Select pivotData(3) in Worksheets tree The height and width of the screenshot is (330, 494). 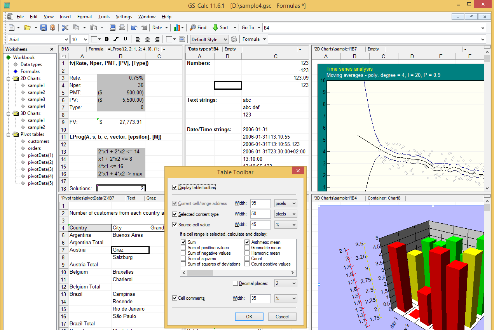pyautogui.click(x=40, y=169)
